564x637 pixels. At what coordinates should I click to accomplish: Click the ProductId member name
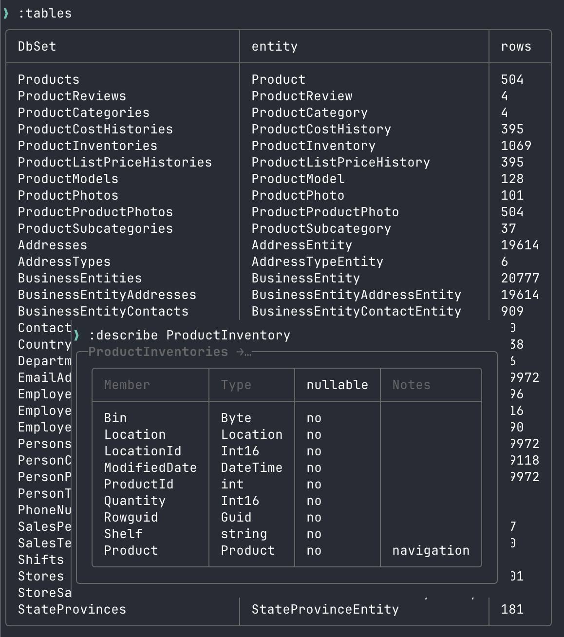click(139, 484)
